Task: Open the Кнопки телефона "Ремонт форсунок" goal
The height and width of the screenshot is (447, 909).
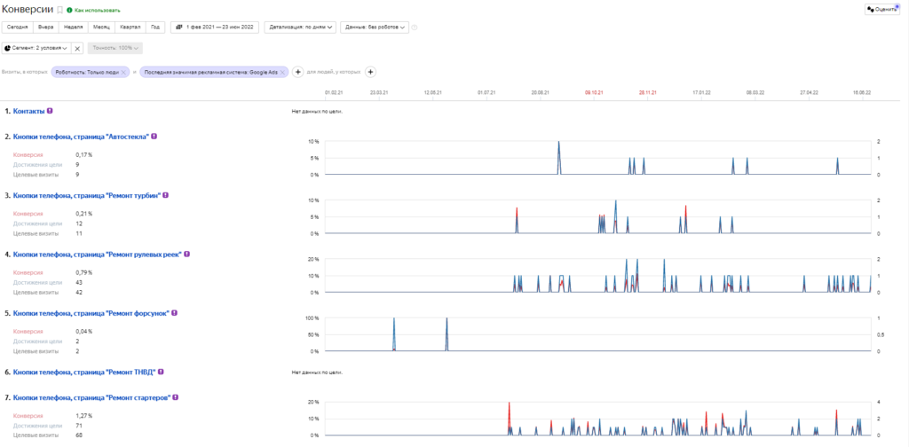Action: (91, 313)
